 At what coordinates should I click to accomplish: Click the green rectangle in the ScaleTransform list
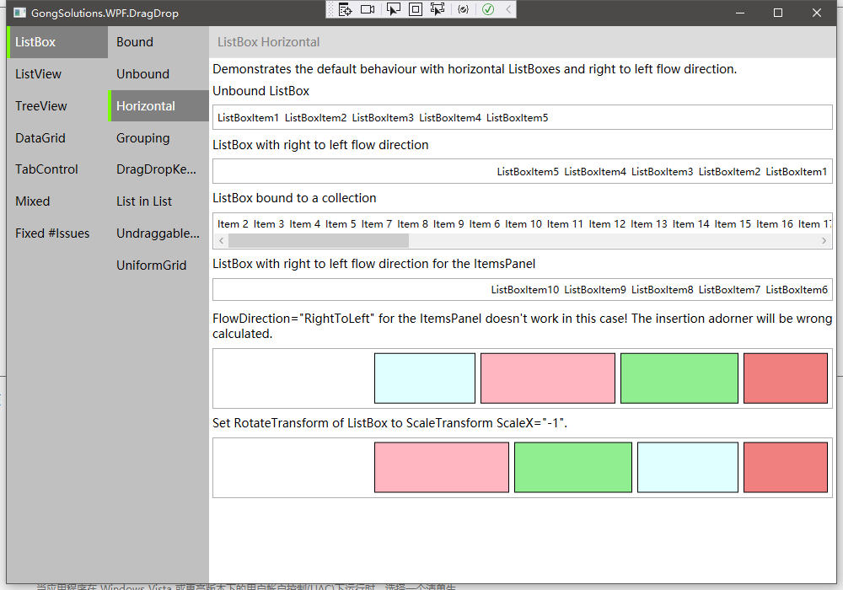[x=573, y=468]
